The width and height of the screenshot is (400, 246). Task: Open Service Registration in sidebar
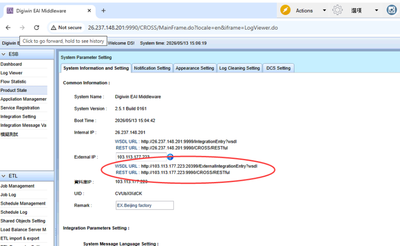tap(20, 108)
